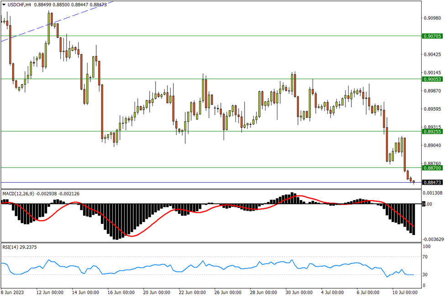Click the RSI(14) indicator label
The height and width of the screenshot is (297, 445).
10,247
